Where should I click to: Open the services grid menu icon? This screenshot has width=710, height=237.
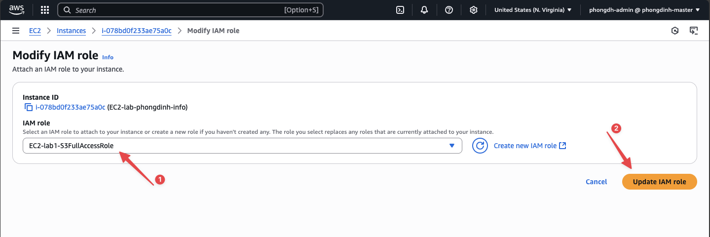tap(45, 10)
